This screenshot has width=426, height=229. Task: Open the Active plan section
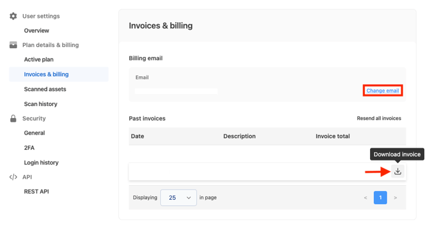[39, 60]
